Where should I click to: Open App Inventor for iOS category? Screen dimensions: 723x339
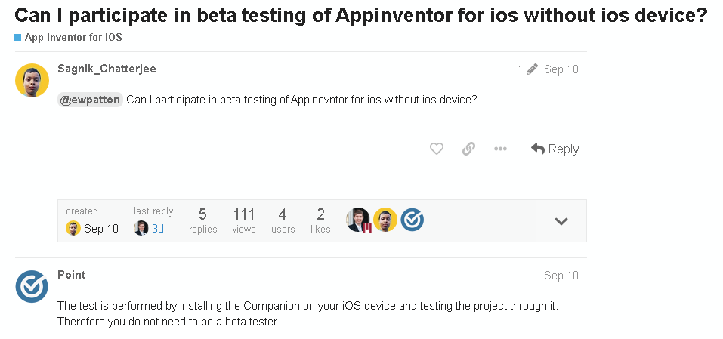pos(73,37)
